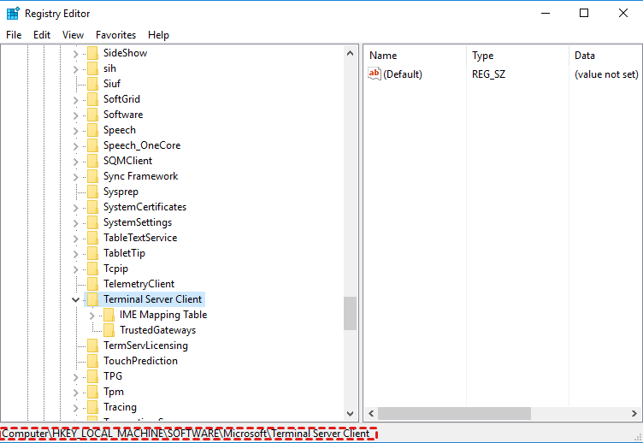Maximize the Registry Editor window
This screenshot has width=643, height=443.
coord(584,13)
